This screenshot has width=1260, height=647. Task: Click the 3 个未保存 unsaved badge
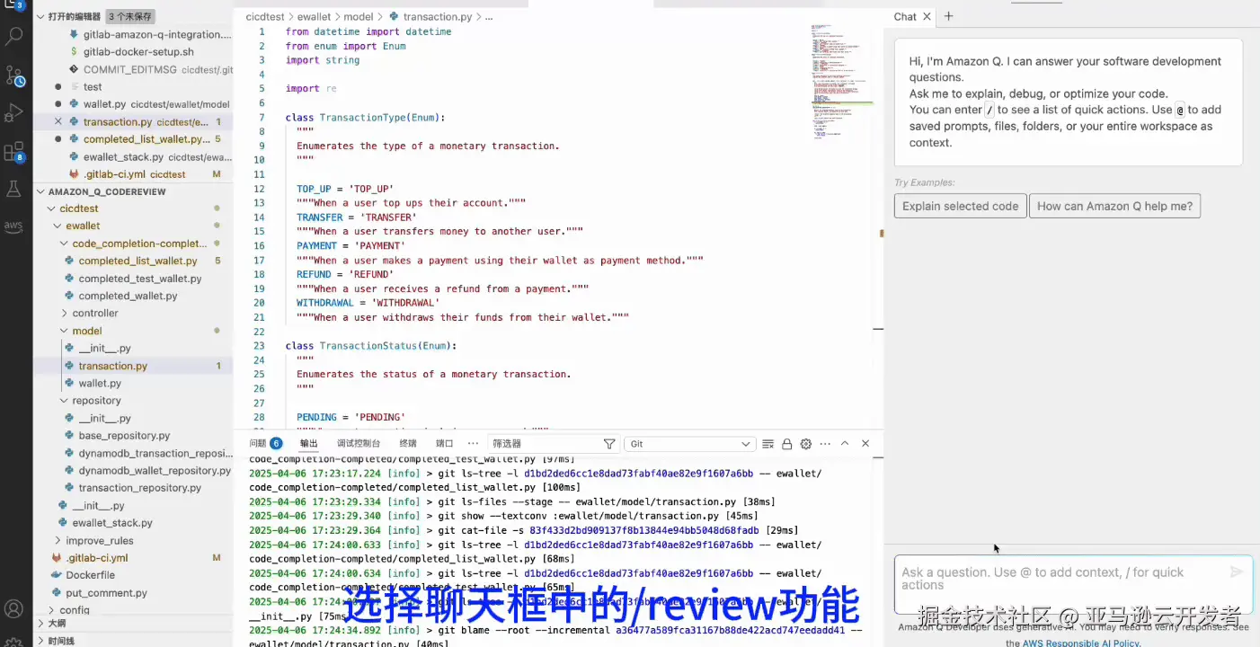coord(130,16)
